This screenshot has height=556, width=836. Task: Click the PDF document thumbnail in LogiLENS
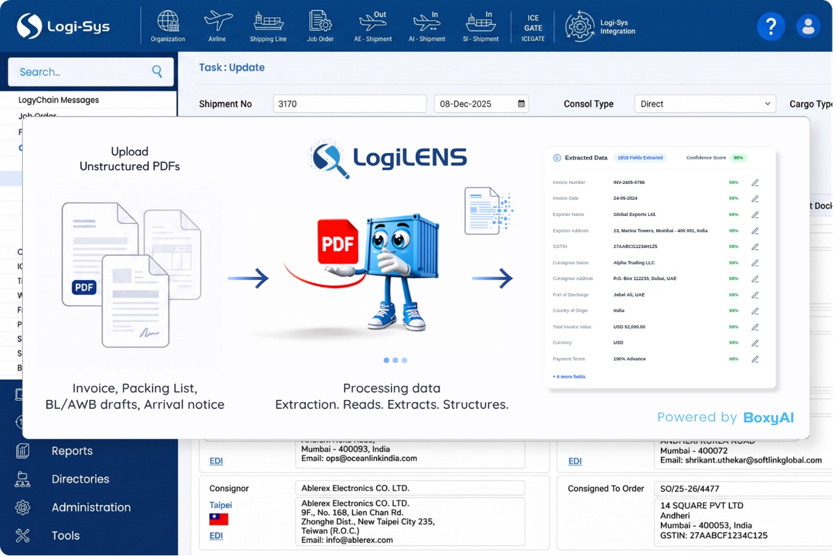click(338, 243)
